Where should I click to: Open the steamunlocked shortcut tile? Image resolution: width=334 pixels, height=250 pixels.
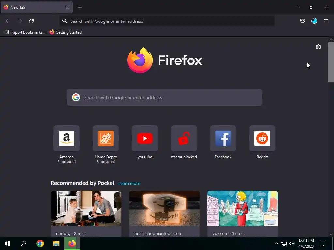coord(184,138)
